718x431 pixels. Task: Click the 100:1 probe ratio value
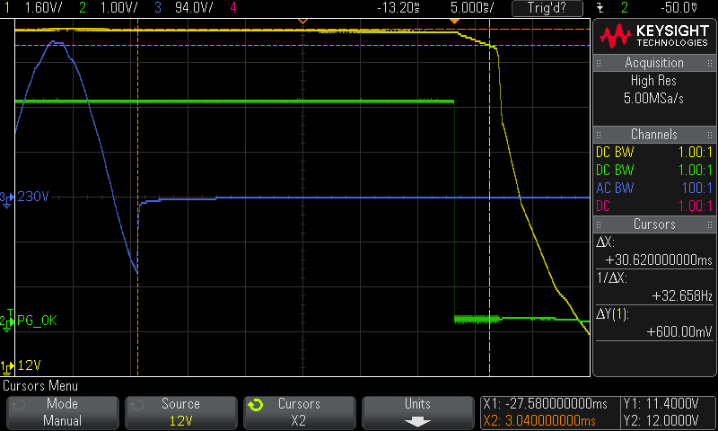tap(697, 188)
